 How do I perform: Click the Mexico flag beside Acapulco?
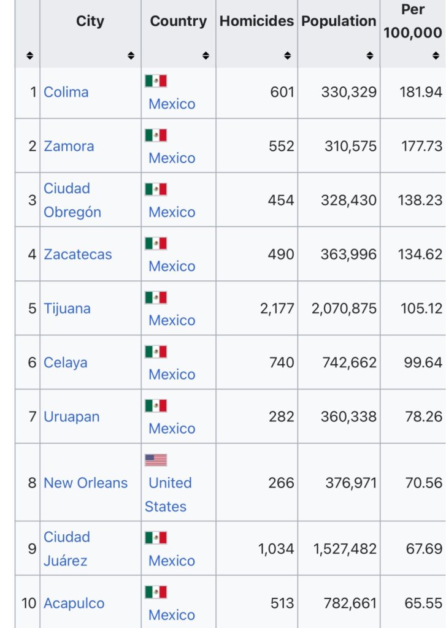point(156,592)
